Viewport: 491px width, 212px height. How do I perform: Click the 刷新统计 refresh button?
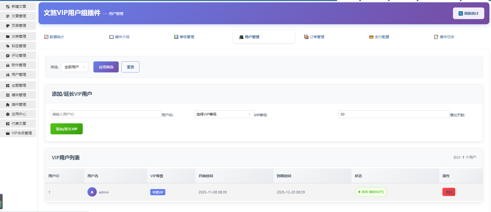pos(468,13)
